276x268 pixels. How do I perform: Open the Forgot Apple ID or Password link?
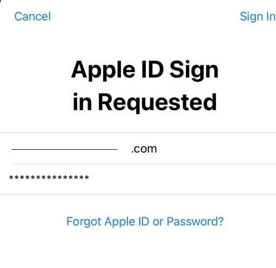tap(145, 221)
